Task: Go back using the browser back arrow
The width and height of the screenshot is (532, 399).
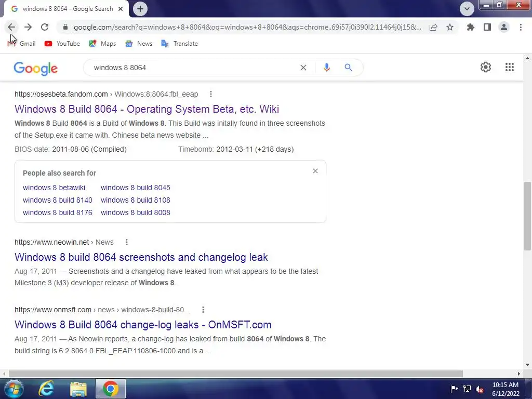Action: [x=11, y=27]
